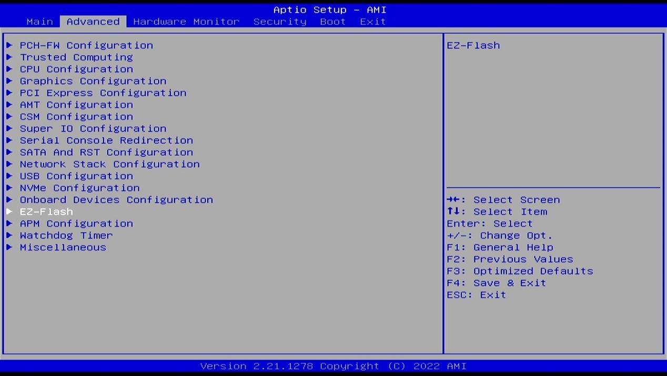
Task: Switch to the Main tab
Action: click(x=39, y=22)
